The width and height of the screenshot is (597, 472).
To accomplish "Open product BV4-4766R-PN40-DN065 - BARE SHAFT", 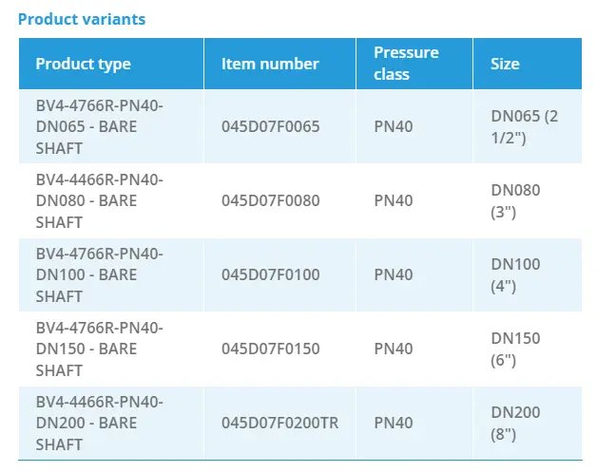I will pos(99,126).
